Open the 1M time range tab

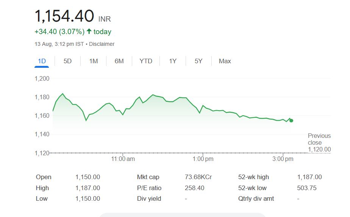(x=94, y=61)
